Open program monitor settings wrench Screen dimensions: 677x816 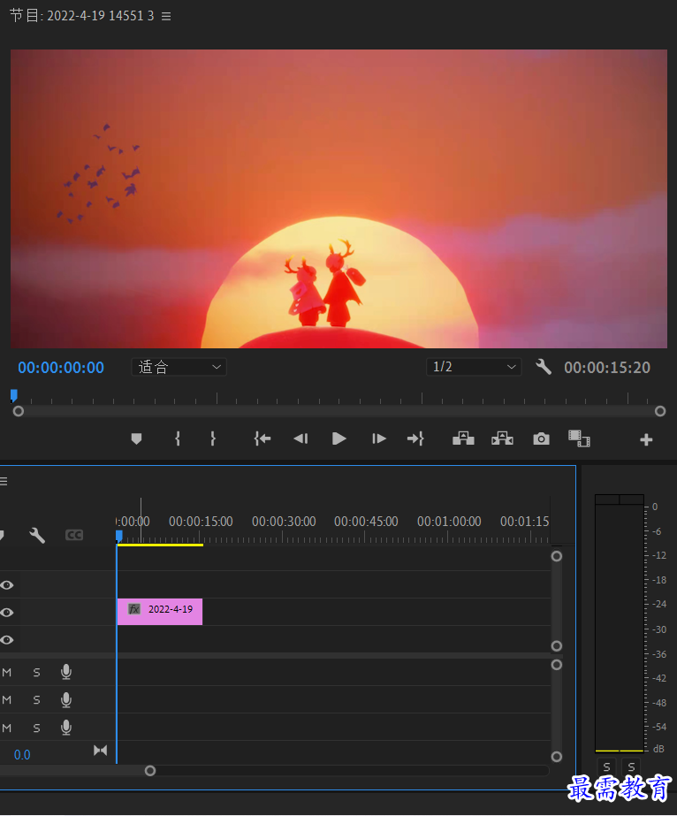click(544, 367)
